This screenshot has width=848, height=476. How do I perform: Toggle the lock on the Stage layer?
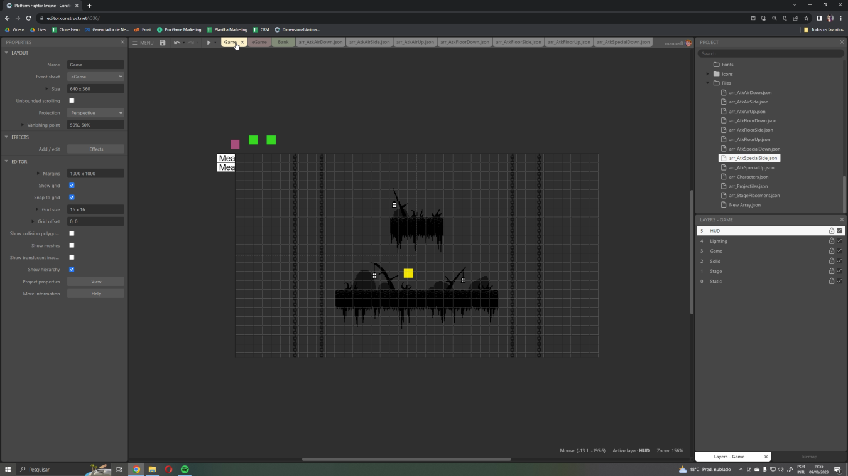(831, 271)
